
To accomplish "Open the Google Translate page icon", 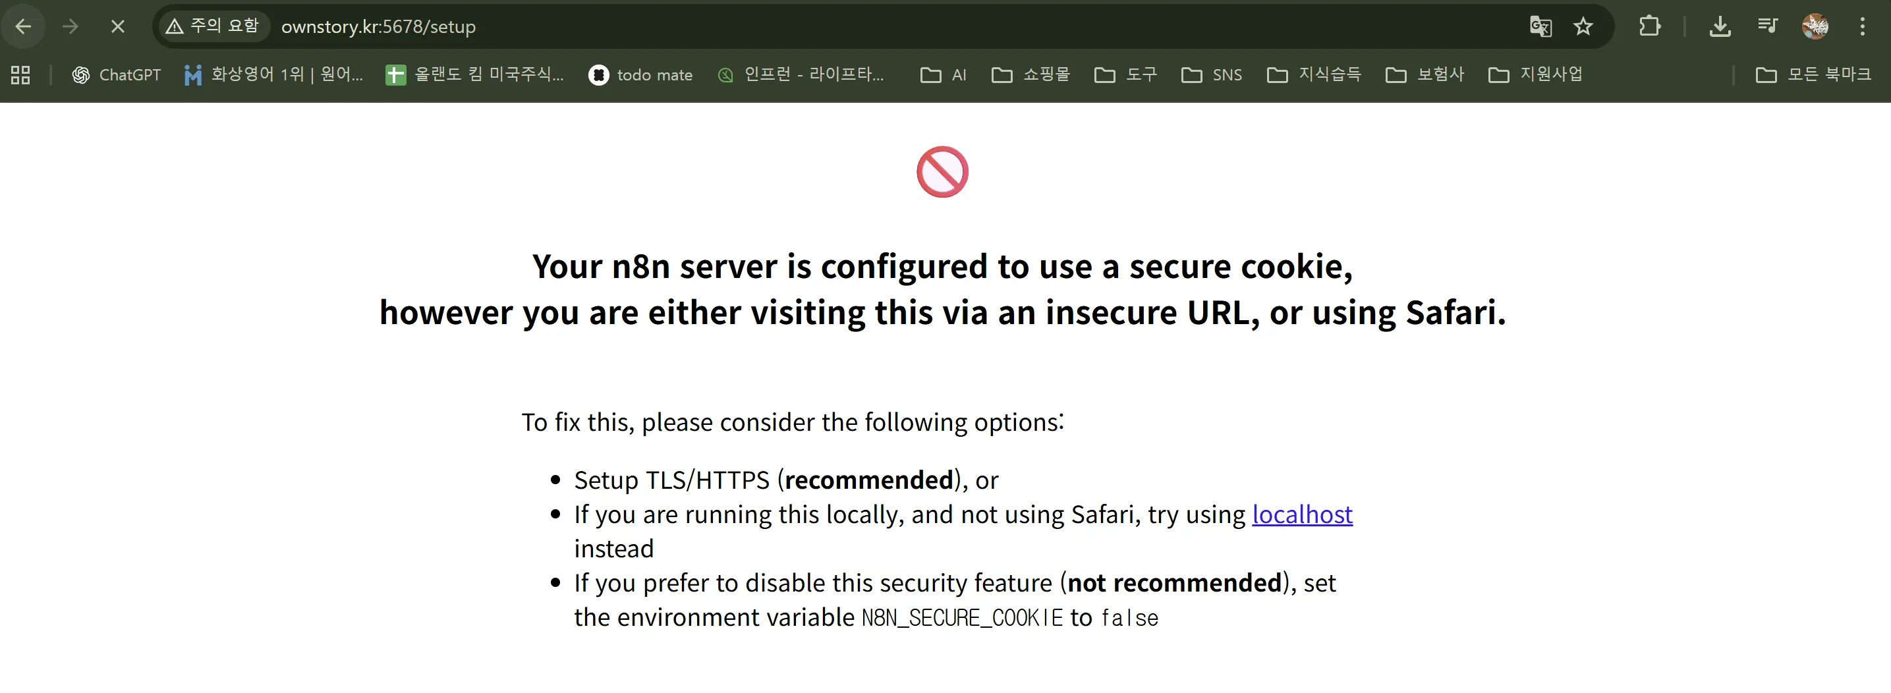I will 1540,27.
